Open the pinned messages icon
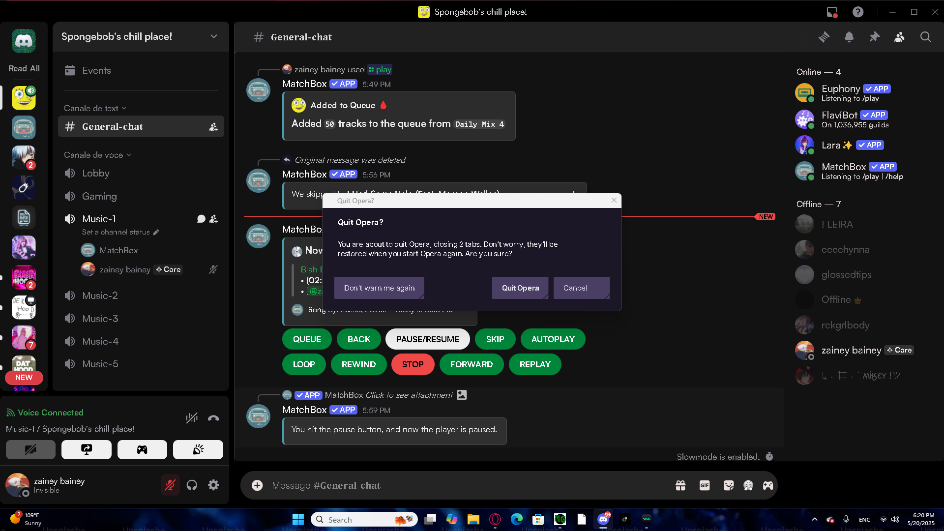 pyautogui.click(x=874, y=37)
